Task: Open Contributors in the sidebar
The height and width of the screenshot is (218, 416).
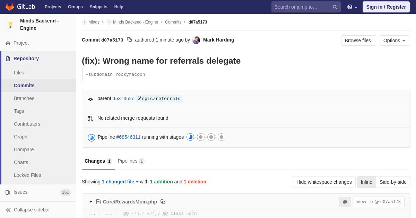Action: 38,124
